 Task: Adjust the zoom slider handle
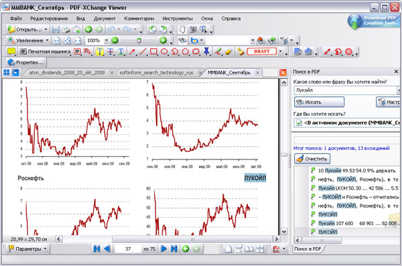click(139, 40)
